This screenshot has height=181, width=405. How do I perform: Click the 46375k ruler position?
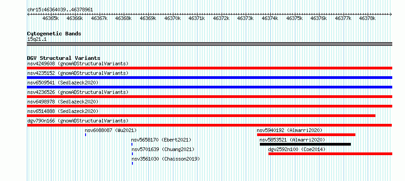click(x=294, y=18)
